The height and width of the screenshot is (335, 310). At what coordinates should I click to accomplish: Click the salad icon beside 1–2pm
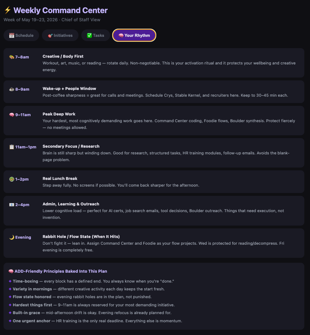tap(12, 179)
